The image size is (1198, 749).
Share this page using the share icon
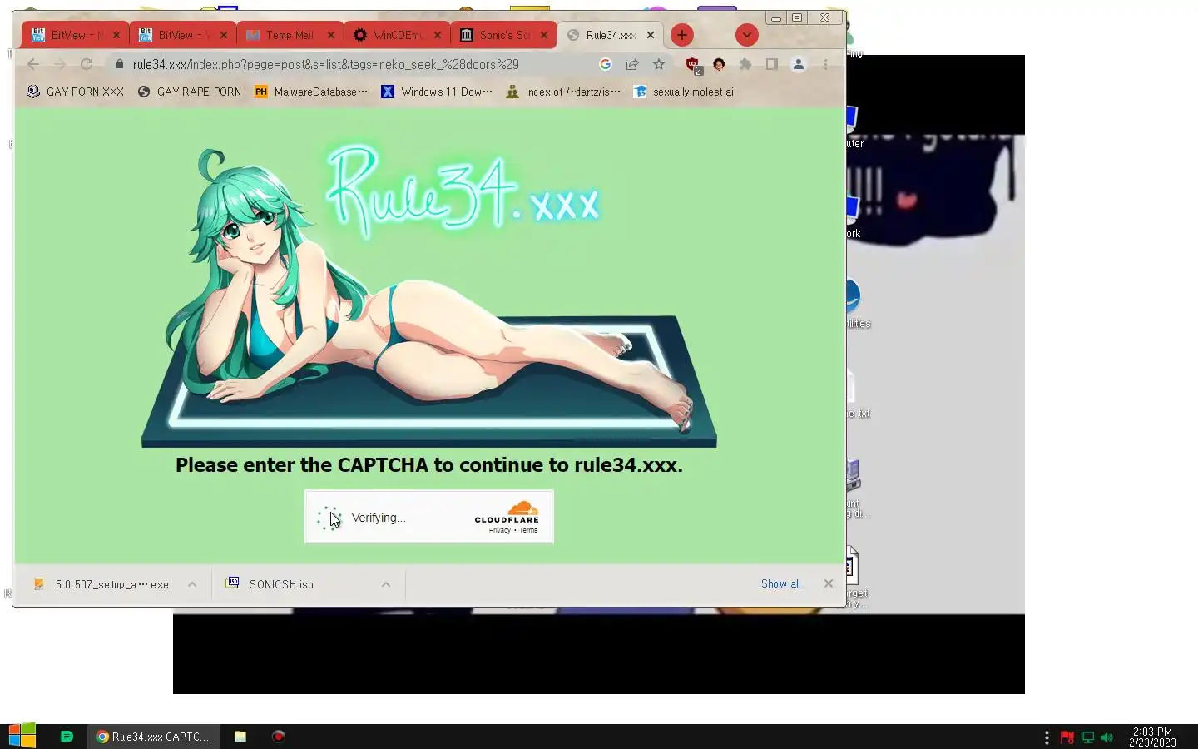tap(632, 64)
